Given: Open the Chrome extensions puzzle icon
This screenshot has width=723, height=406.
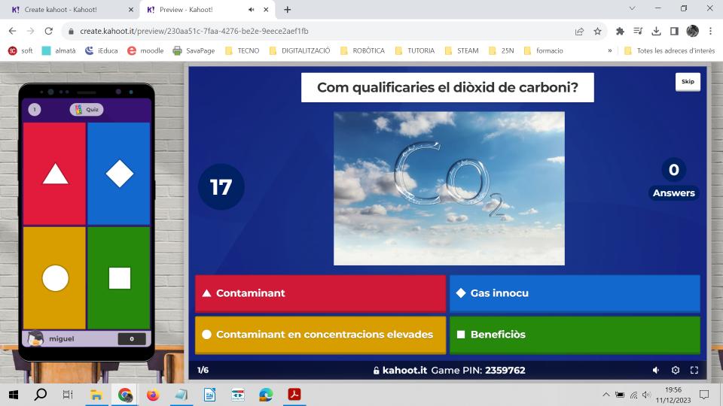Looking at the screenshot, I should pyautogui.click(x=620, y=31).
